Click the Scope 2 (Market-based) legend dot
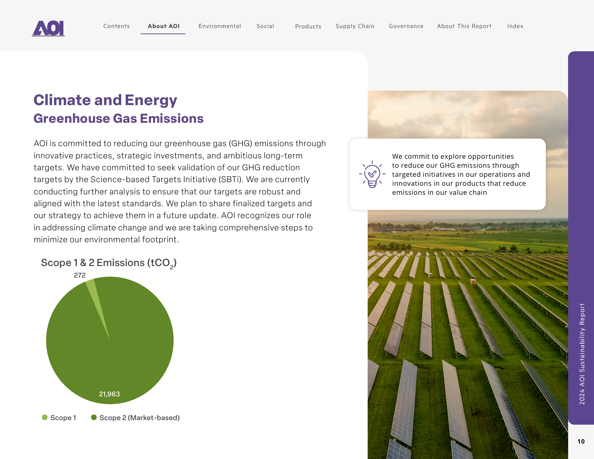 94,417
